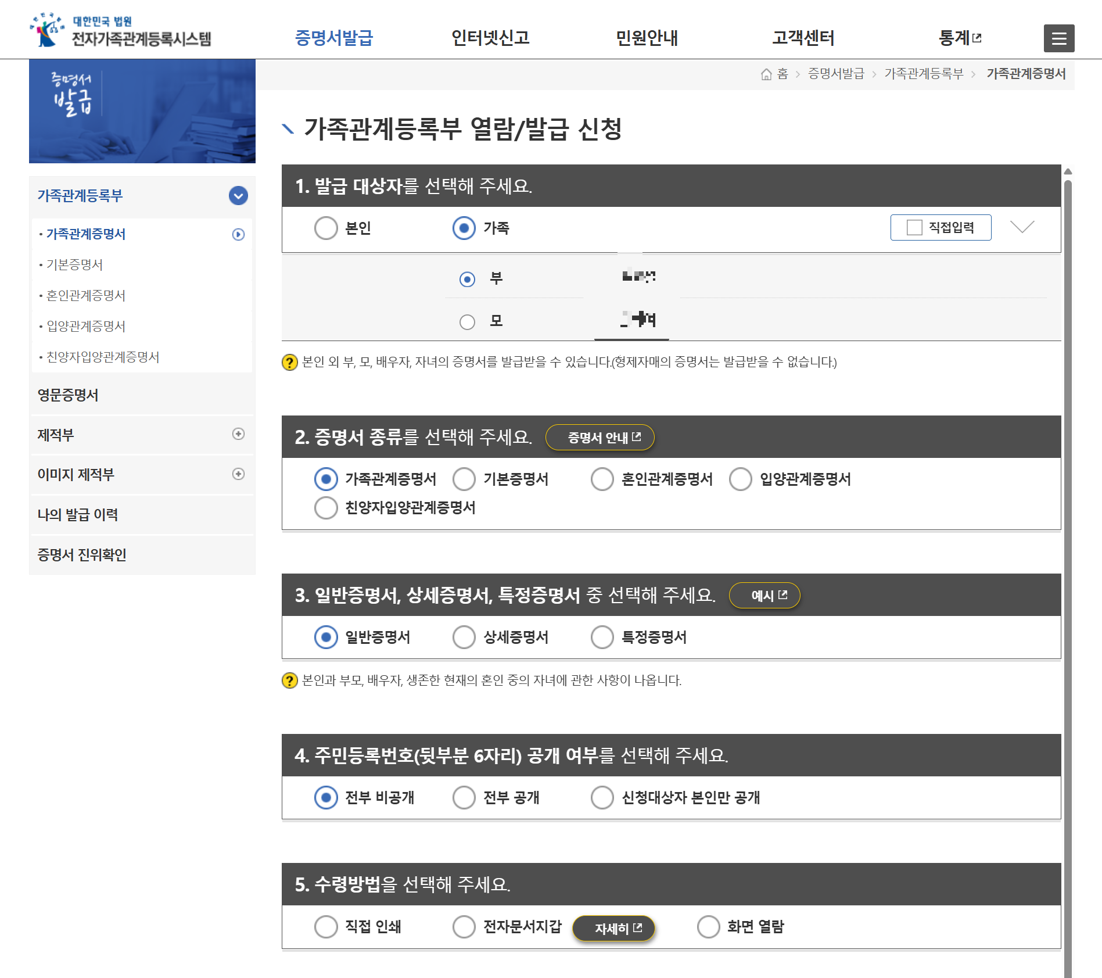Open the hamburger navigation menu
This screenshot has width=1102, height=978.
tap(1058, 38)
